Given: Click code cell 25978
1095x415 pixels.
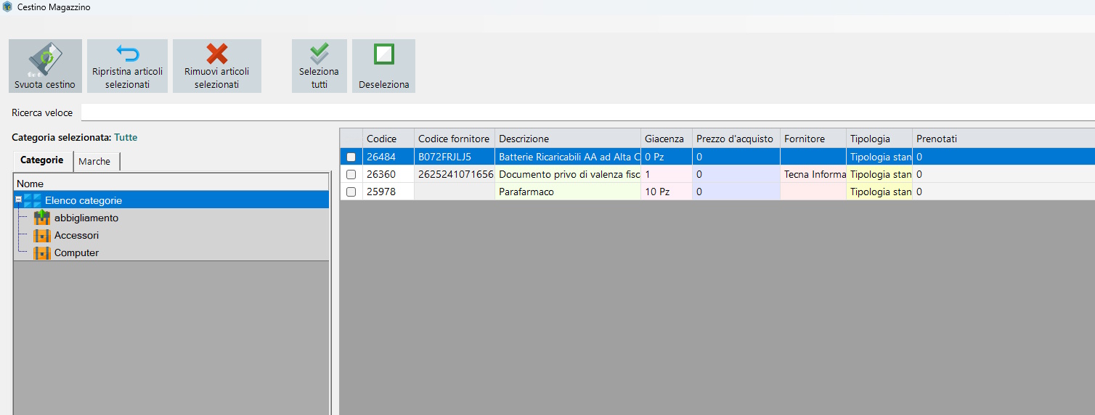Looking at the screenshot, I should point(388,192).
